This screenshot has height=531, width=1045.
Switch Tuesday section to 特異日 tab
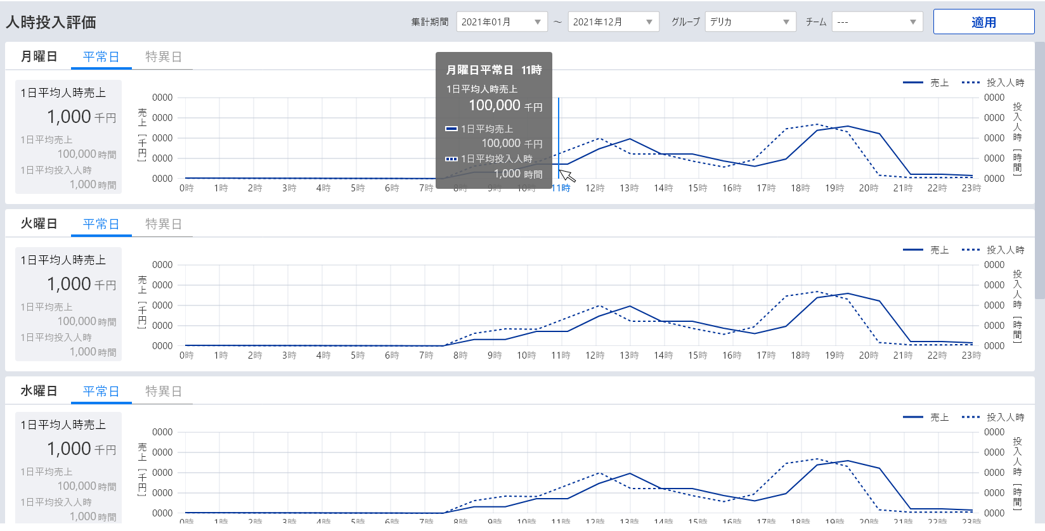[x=163, y=224]
